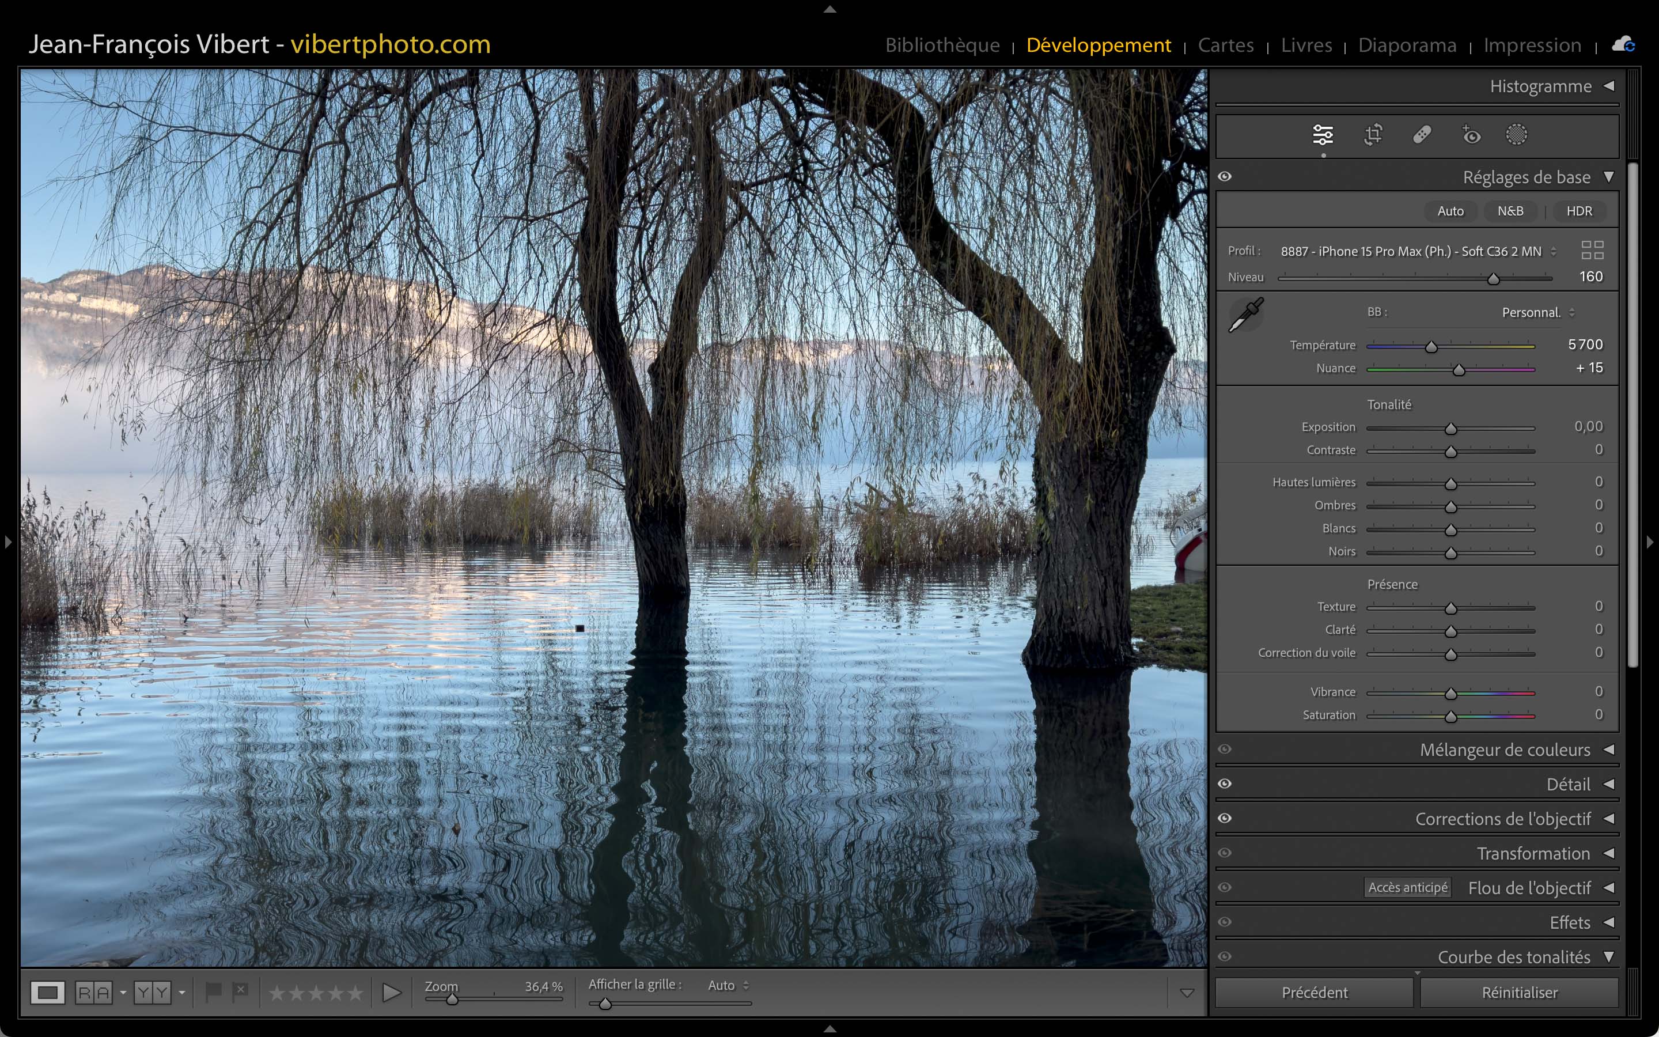Open the profile browser grid icon

[x=1592, y=251]
